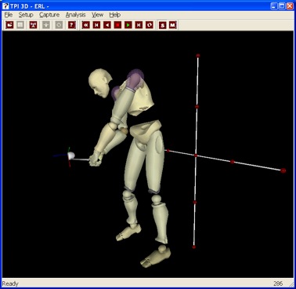The image size is (296, 289).
Task: Close the TPI 3D window
Action: [x=290, y=6]
